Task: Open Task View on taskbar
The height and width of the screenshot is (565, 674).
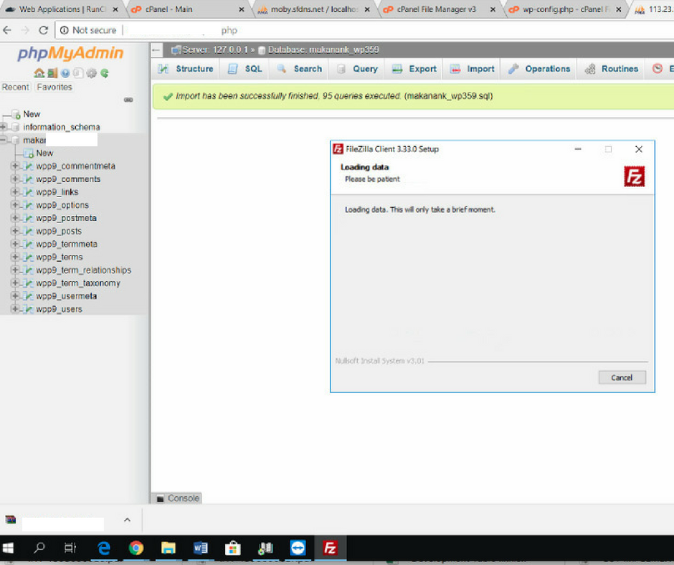Action: [70, 548]
